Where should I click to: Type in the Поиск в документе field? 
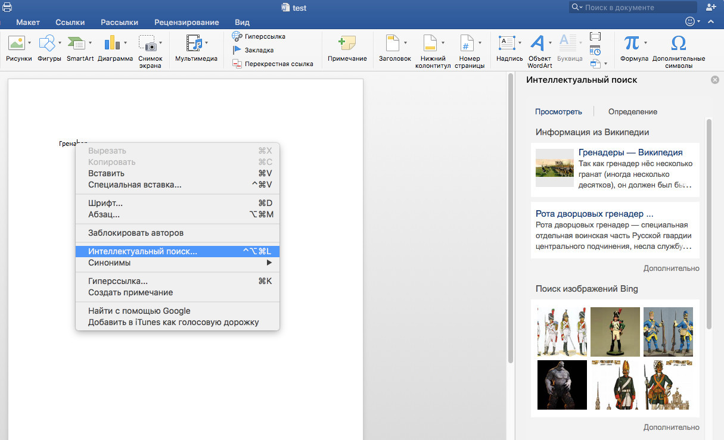pos(636,7)
